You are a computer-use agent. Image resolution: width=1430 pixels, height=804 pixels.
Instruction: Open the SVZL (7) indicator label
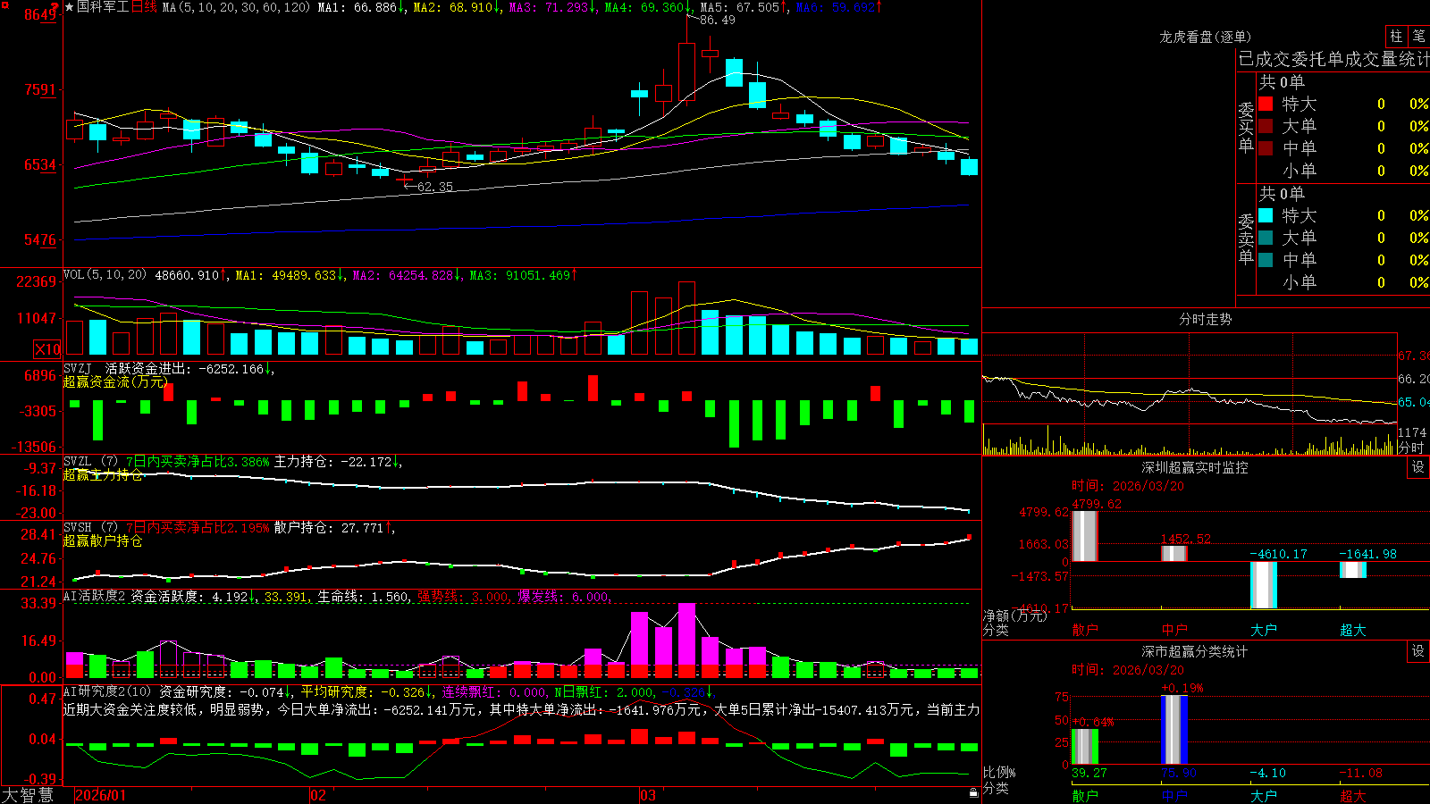pos(90,462)
